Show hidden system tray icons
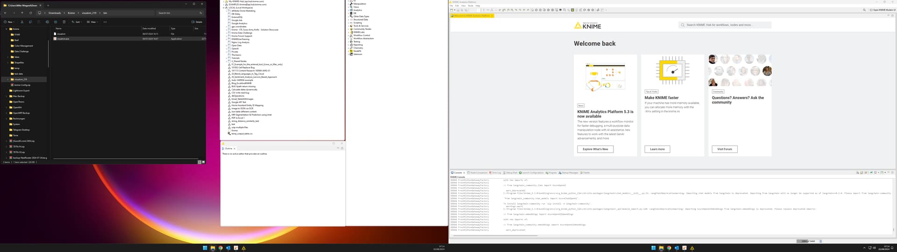897x252 pixels. (864, 248)
